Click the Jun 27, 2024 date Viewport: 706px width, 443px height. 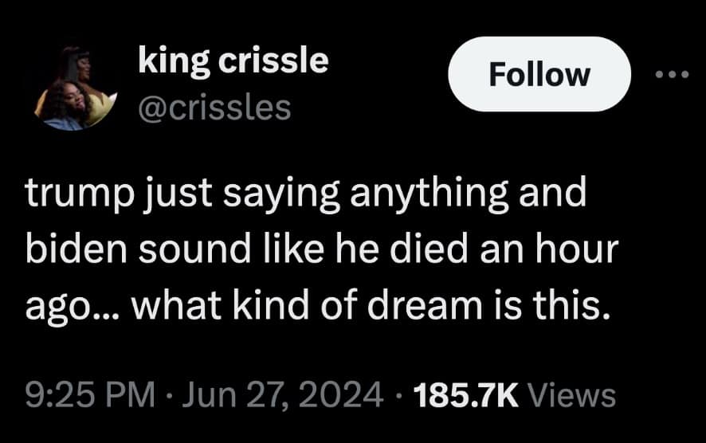click(x=279, y=394)
